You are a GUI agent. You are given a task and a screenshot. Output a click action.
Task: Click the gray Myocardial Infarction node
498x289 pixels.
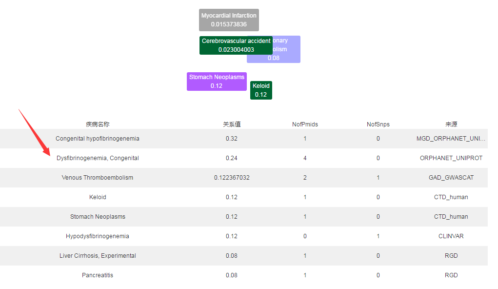229,20
